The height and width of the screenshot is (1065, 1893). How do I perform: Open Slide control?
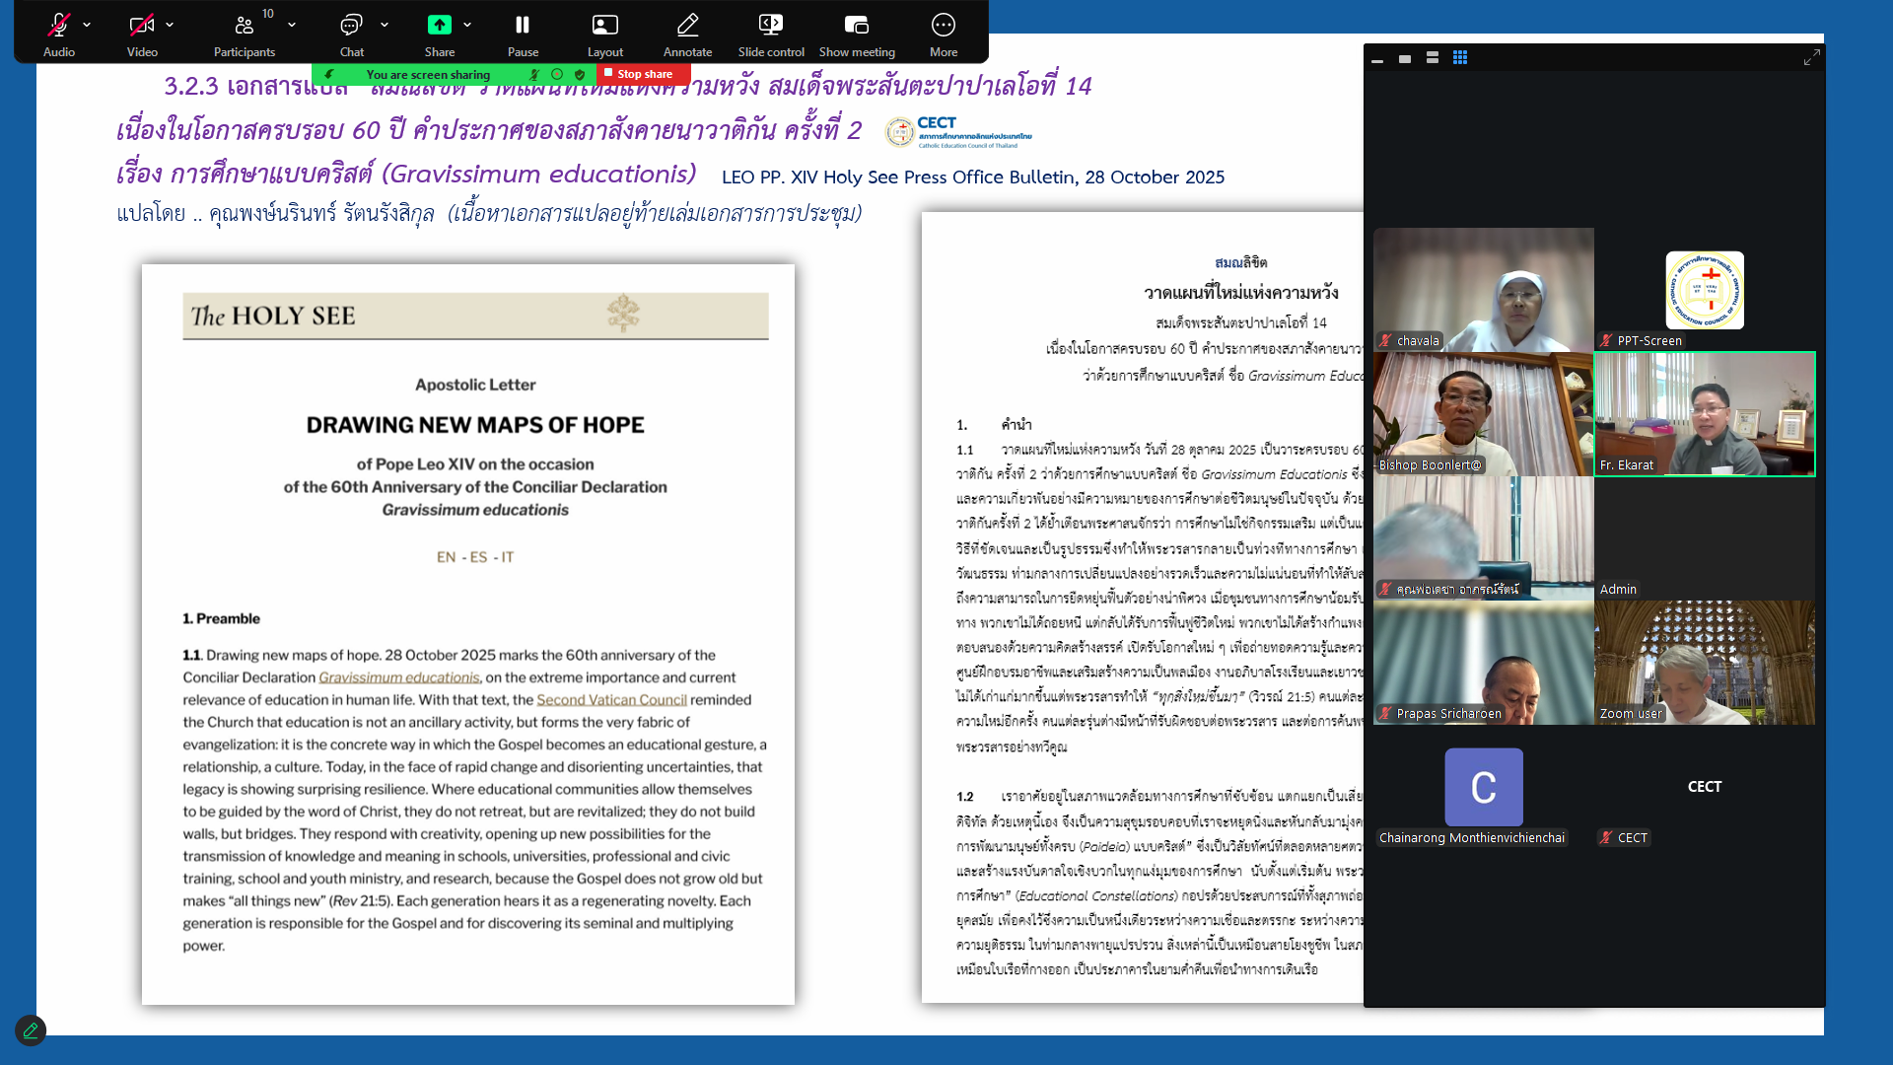[x=771, y=26]
